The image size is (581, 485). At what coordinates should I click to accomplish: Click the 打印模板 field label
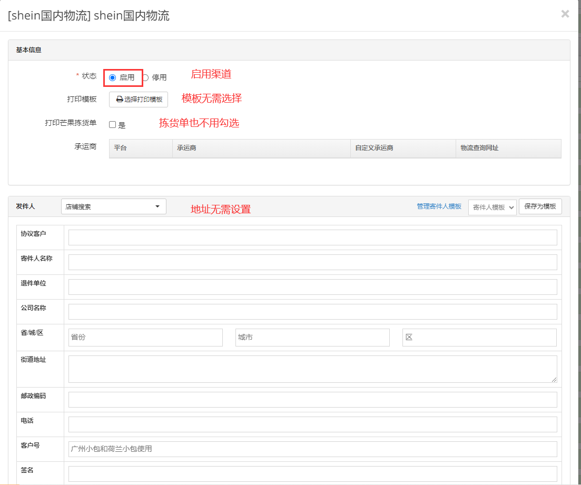coord(82,99)
